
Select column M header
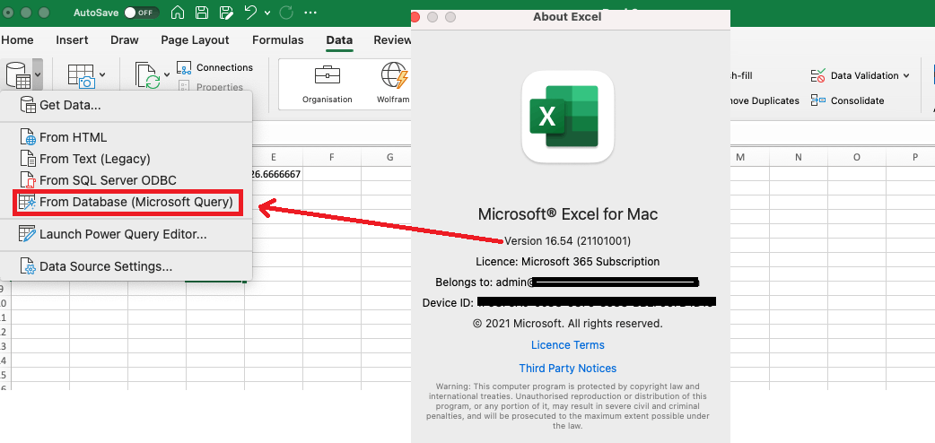coord(740,158)
